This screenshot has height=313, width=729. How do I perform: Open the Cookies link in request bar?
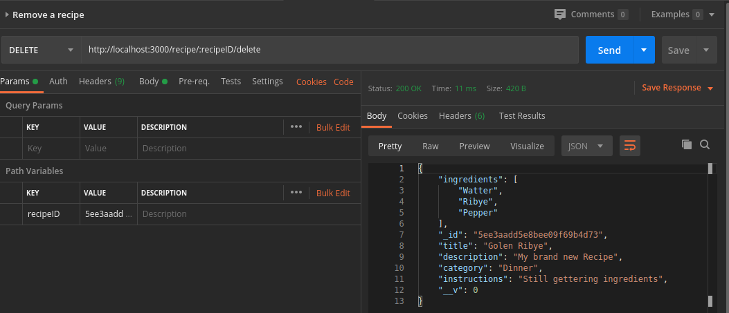click(311, 82)
